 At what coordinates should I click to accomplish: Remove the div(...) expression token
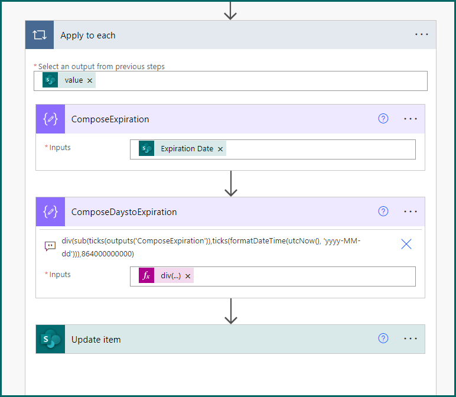tap(188, 276)
